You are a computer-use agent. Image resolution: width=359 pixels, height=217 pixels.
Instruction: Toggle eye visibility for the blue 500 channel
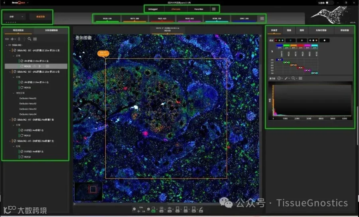(x=279, y=60)
